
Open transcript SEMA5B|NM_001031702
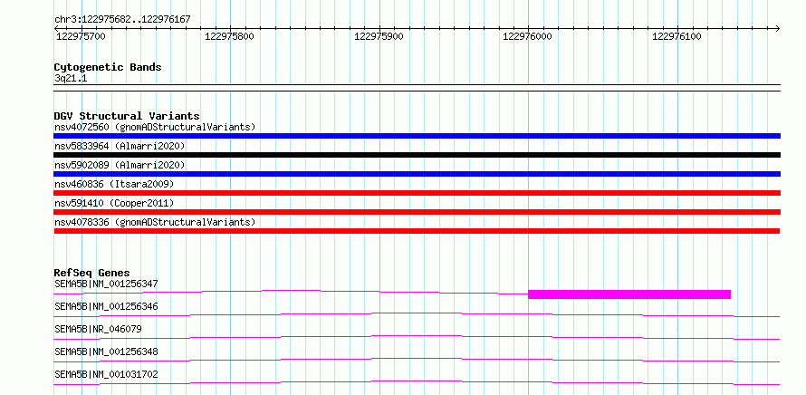click(106, 374)
